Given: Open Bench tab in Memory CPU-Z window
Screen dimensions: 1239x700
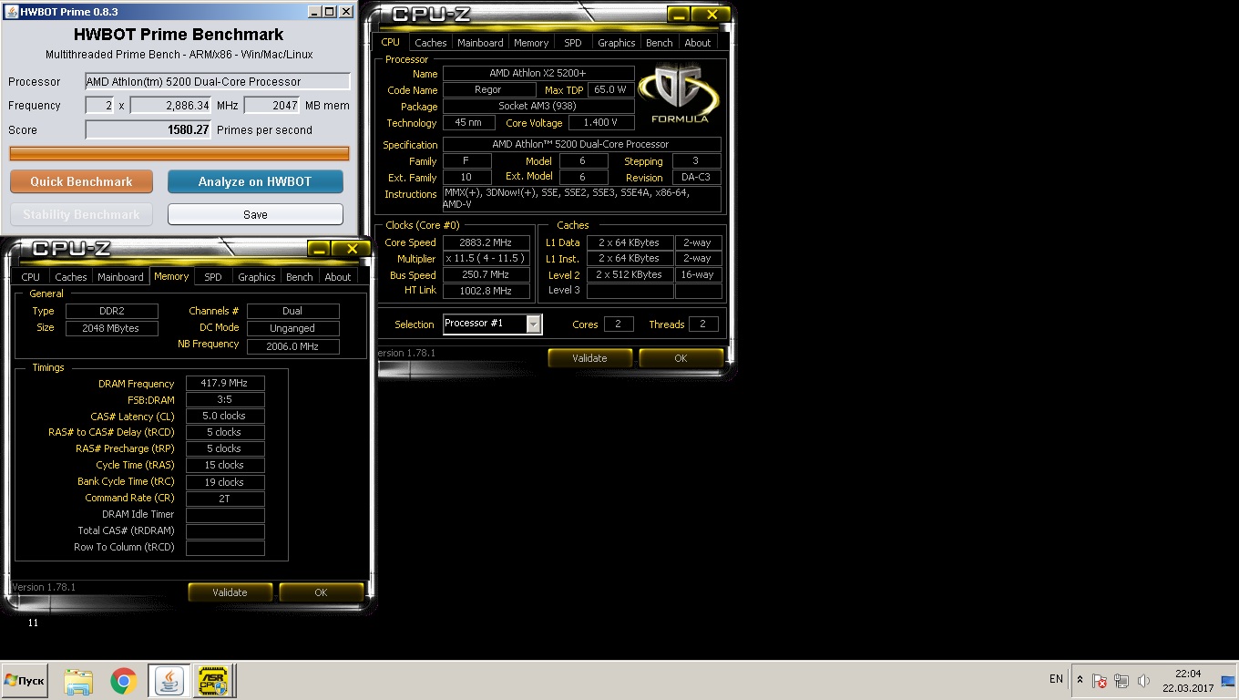Looking at the screenshot, I should pyautogui.click(x=300, y=277).
